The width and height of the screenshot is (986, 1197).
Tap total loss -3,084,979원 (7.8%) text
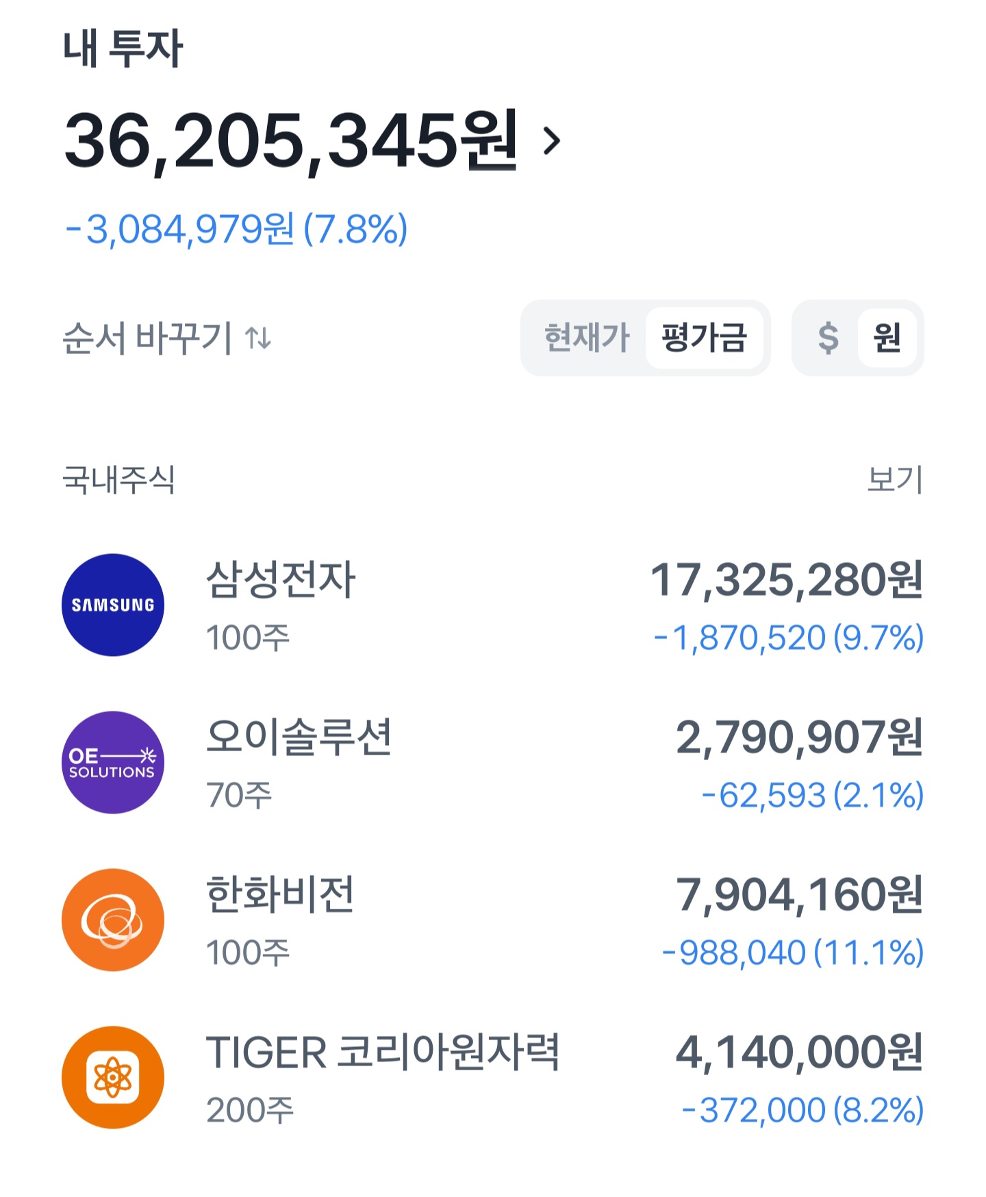point(236,229)
